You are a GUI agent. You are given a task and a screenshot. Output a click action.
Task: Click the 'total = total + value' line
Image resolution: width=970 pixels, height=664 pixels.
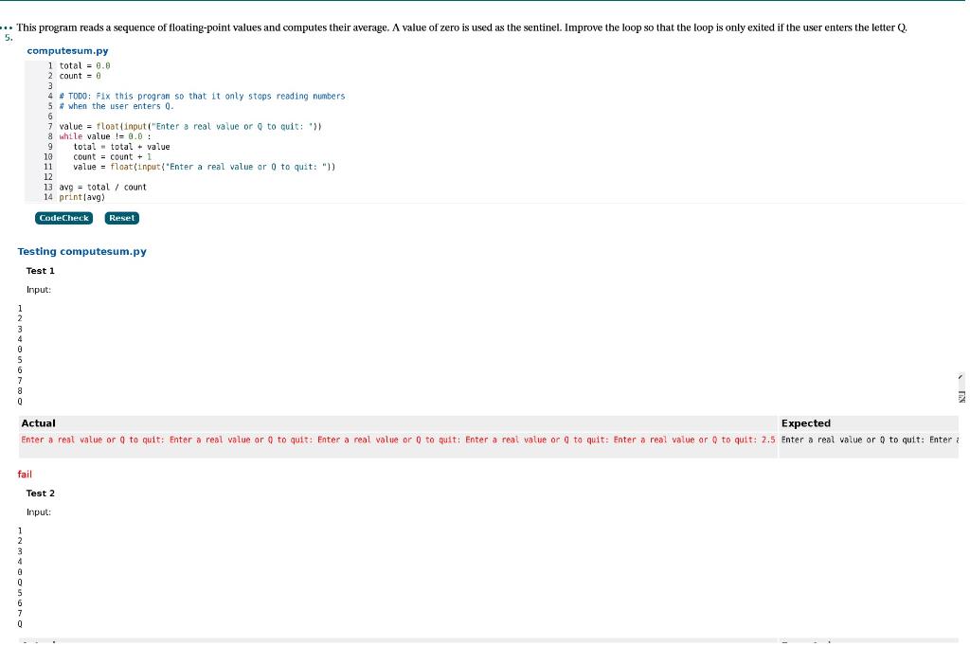121,147
